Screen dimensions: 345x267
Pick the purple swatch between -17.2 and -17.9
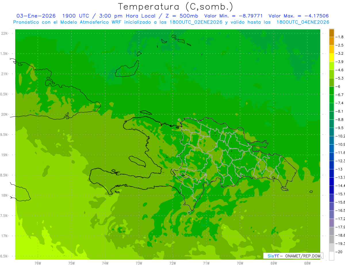[331, 223]
